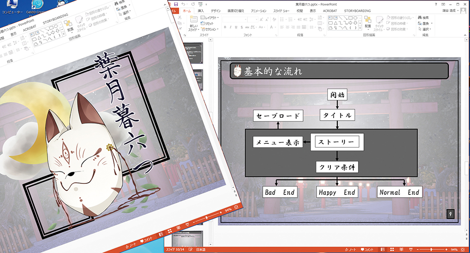Fit the slide to window in right status bar
This screenshot has width=470, height=253.
[463, 249]
